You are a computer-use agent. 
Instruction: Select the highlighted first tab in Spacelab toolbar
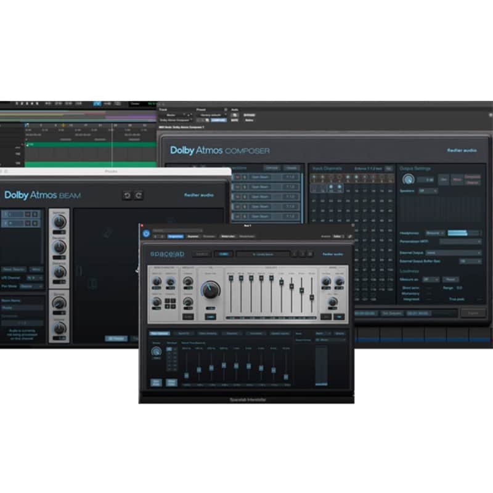(176, 237)
